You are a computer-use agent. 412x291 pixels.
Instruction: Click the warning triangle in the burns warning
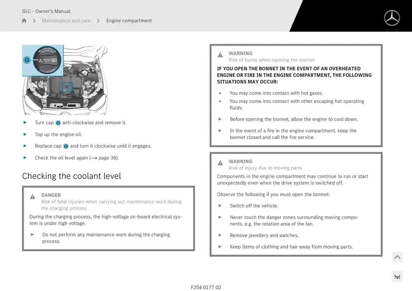tap(220, 55)
